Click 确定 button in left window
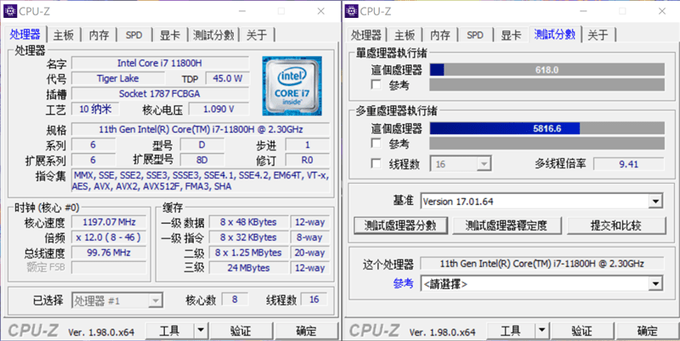 [307, 331]
